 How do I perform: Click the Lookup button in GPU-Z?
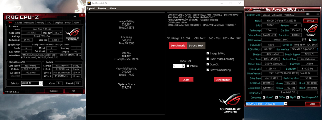[x=310, y=21]
